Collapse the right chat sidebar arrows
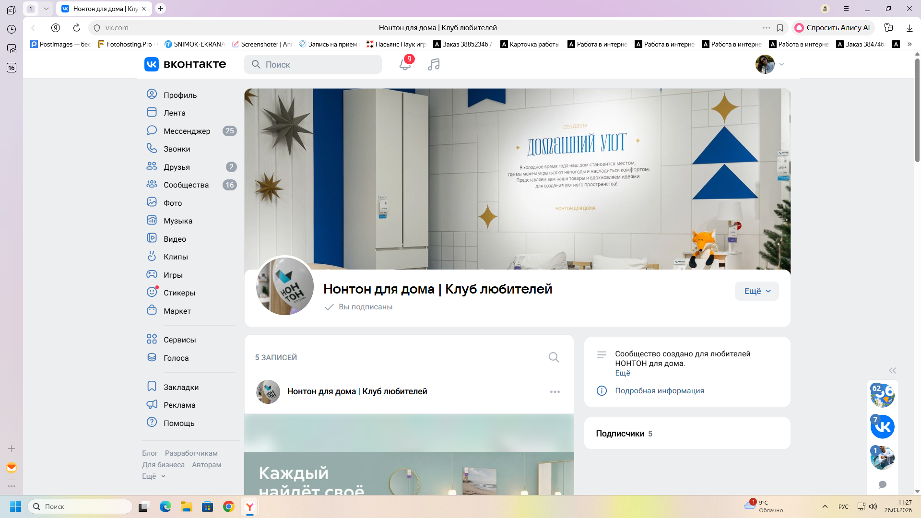The width and height of the screenshot is (921, 518). [x=892, y=370]
